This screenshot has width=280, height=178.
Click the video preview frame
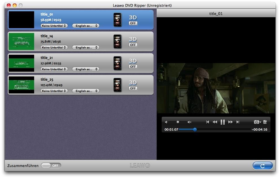click(216, 88)
